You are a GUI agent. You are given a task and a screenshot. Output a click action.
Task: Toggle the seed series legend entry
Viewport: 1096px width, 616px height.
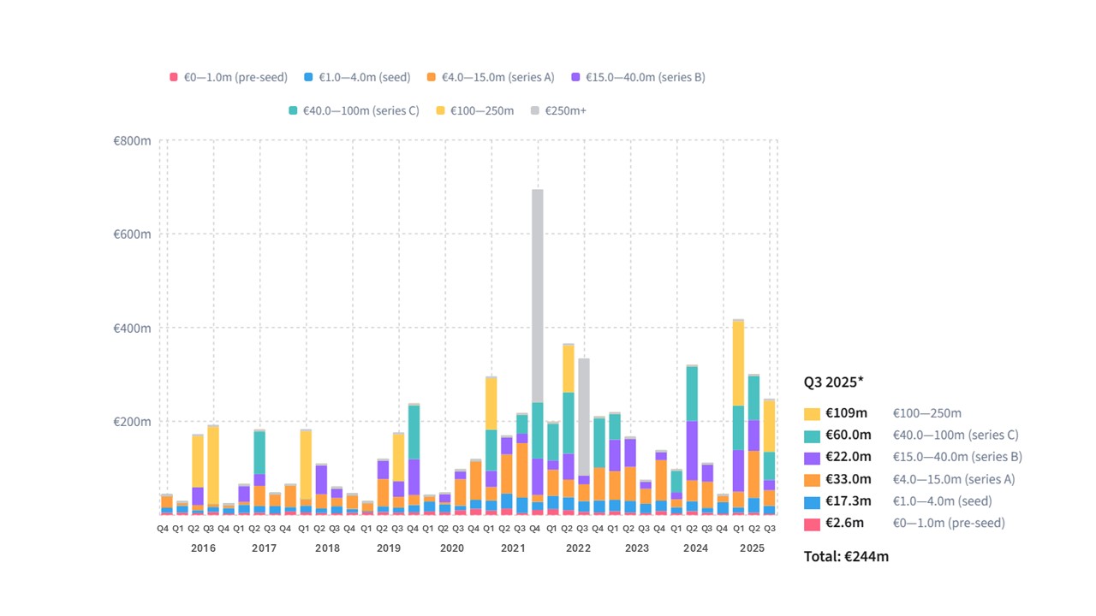tap(309, 77)
